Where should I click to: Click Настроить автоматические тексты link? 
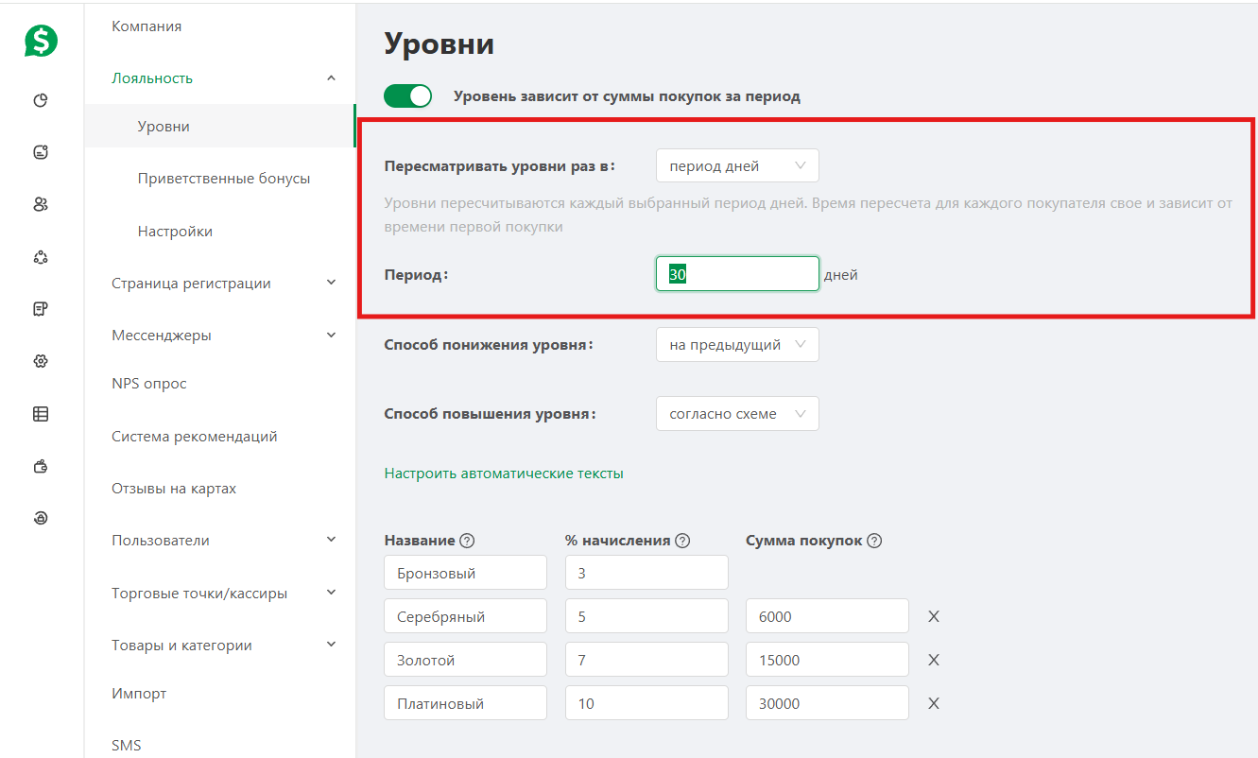(504, 474)
